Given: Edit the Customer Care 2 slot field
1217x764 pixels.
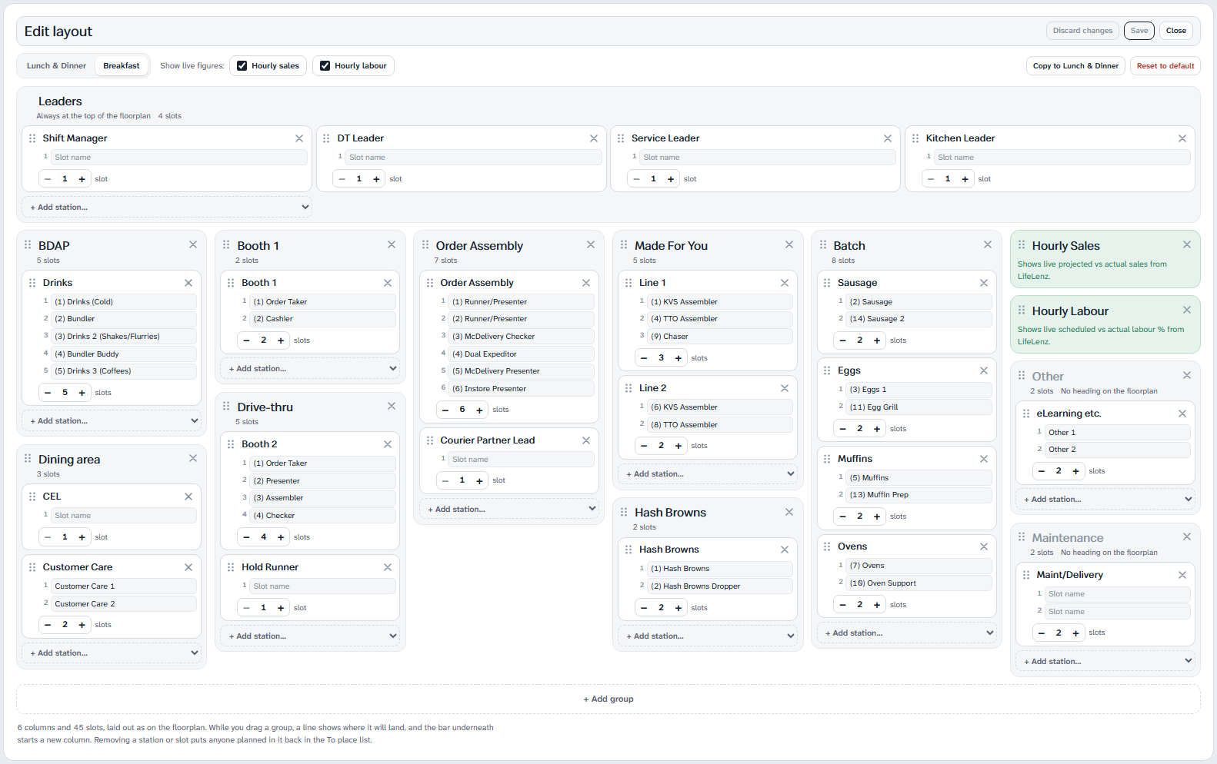Looking at the screenshot, I should [124, 604].
